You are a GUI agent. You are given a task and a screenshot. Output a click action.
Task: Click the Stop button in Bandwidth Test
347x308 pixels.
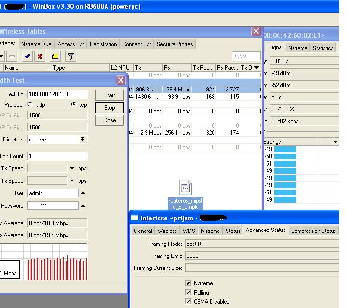point(109,108)
